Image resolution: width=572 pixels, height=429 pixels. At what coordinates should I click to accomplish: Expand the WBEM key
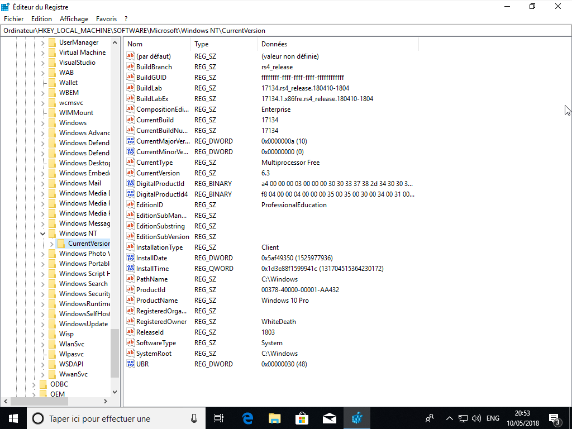[x=42, y=93]
